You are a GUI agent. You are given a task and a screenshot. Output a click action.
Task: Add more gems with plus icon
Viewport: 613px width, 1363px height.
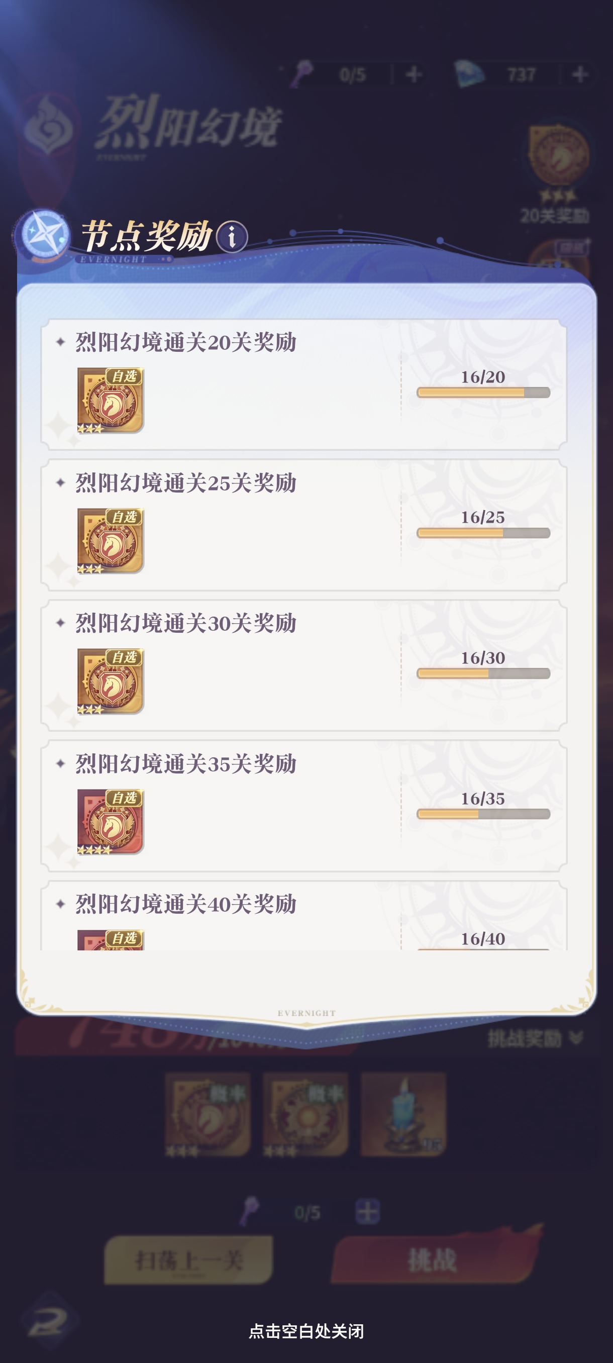click(580, 74)
